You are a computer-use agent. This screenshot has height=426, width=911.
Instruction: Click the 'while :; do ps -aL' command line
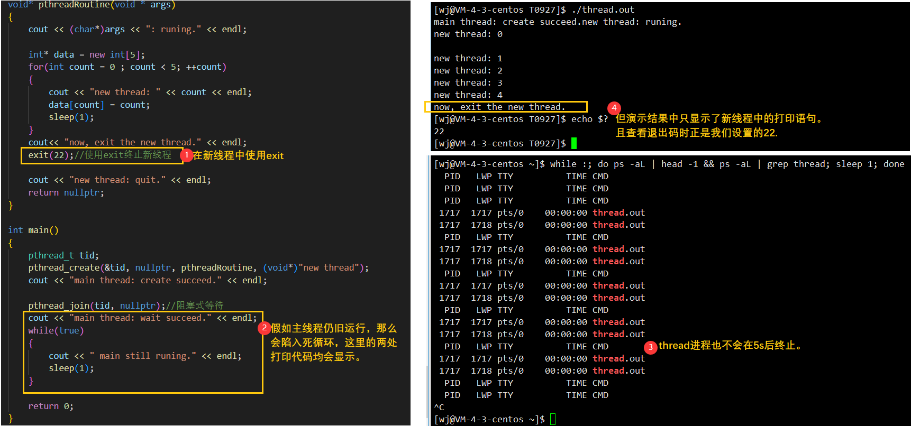point(727,164)
